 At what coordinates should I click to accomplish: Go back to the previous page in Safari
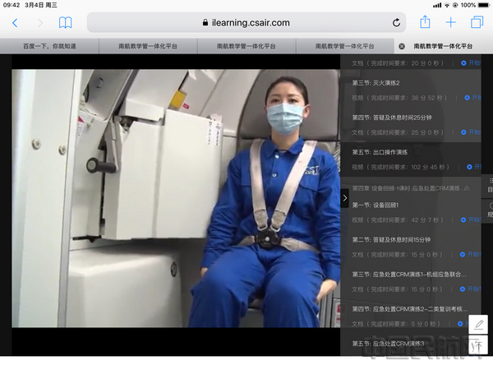[x=16, y=23]
